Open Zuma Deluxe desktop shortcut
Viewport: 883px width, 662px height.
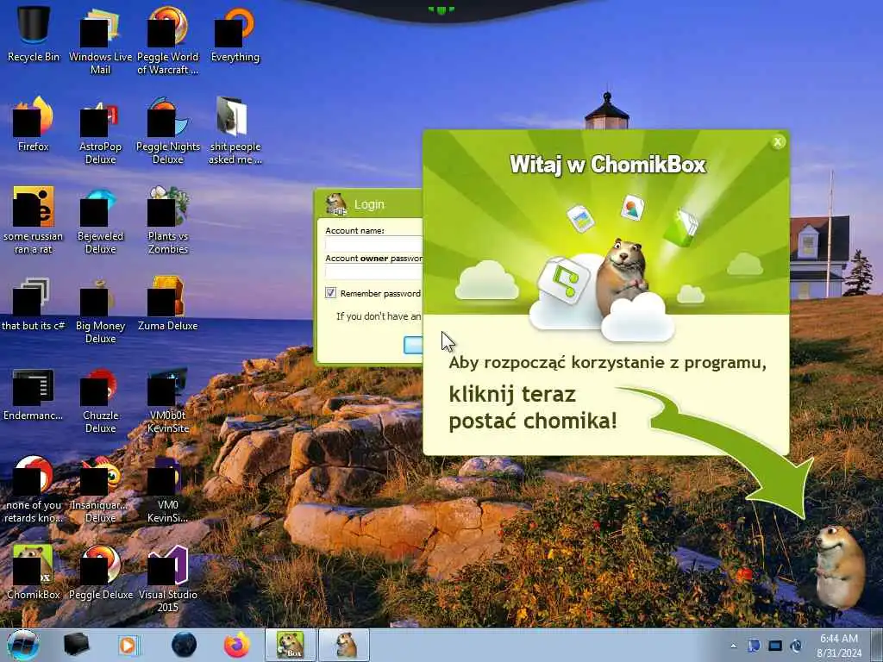[168, 303]
